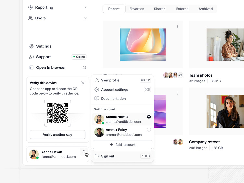Open the colorful abstract image thumbnail
The image size is (244, 183).
pyautogui.click(x=143, y=44)
